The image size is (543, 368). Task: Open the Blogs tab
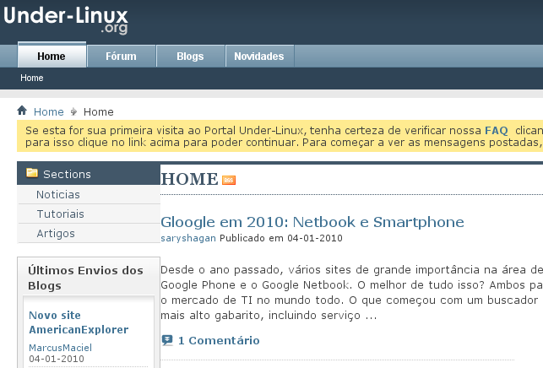pos(190,56)
